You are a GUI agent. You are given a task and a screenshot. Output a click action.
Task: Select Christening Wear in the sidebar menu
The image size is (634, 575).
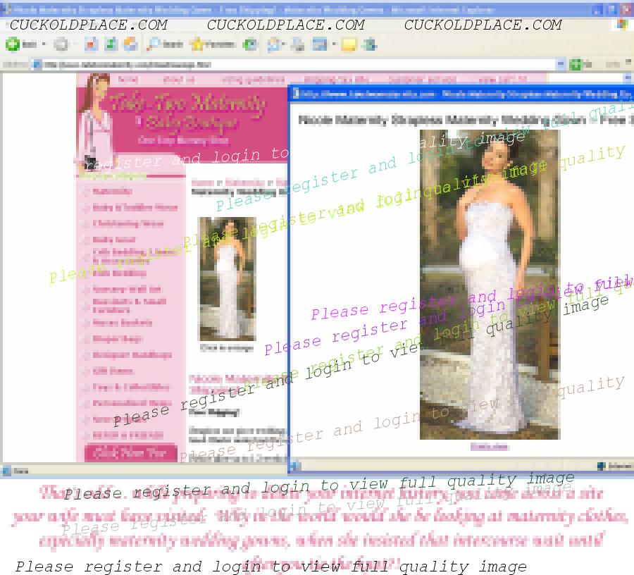[128, 224]
